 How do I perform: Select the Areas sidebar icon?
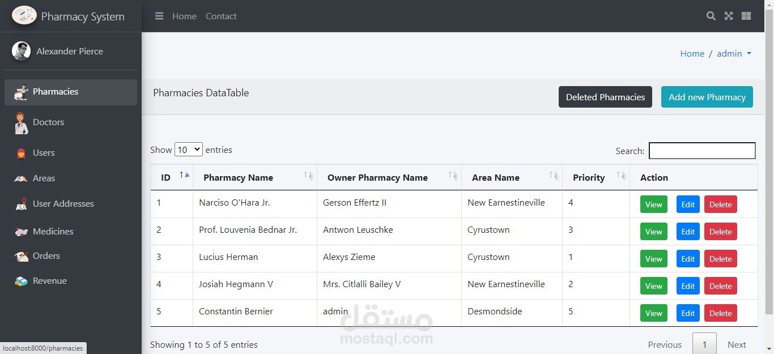click(21, 178)
